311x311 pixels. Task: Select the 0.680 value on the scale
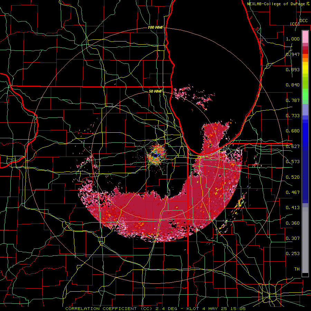[293, 131]
